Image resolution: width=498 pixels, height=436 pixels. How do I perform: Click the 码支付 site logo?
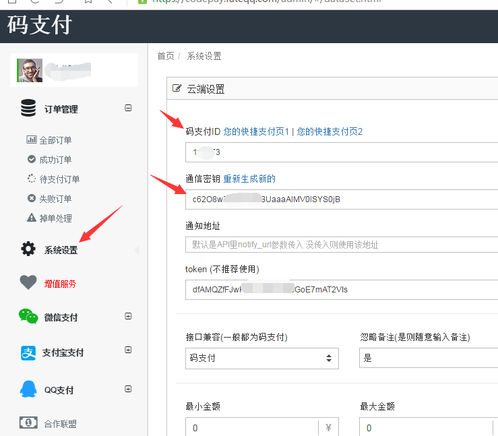click(40, 25)
